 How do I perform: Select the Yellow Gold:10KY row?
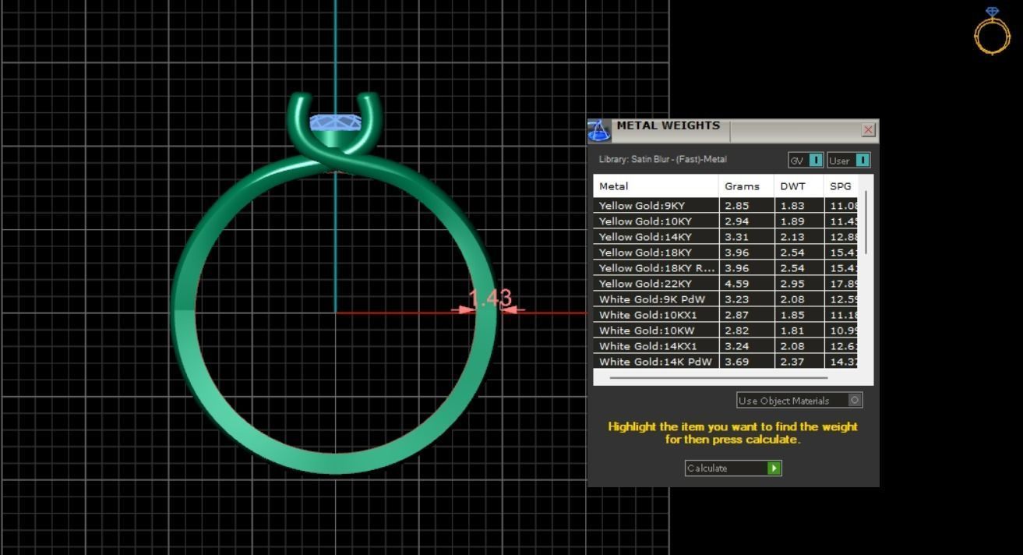(x=725, y=221)
